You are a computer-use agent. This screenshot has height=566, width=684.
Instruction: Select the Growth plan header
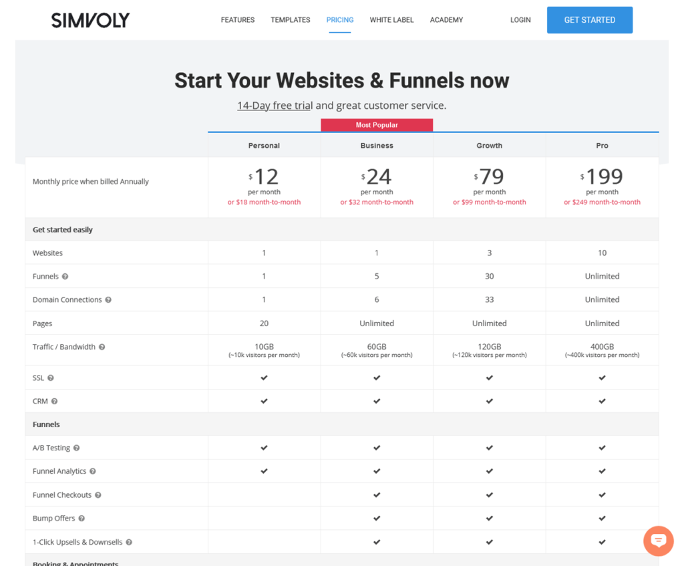click(x=490, y=146)
